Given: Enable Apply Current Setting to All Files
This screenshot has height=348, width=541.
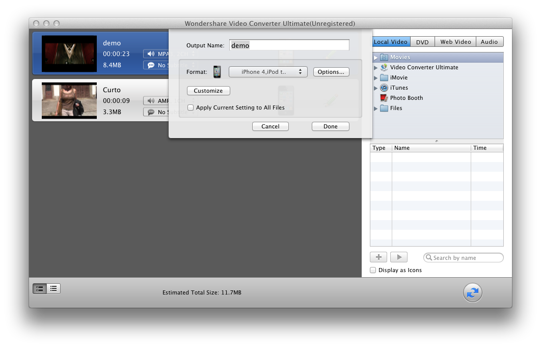Looking at the screenshot, I should tap(191, 108).
